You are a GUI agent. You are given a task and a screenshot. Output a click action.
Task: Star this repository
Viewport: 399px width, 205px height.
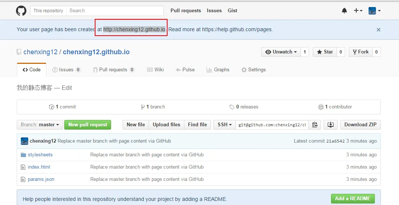click(325, 52)
